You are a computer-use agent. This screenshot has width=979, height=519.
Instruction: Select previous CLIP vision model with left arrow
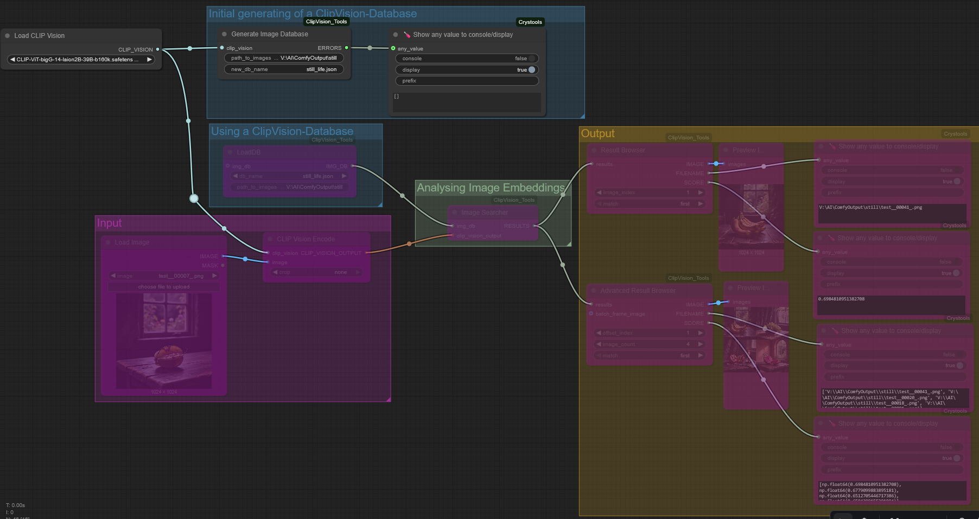(x=12, y=60)
